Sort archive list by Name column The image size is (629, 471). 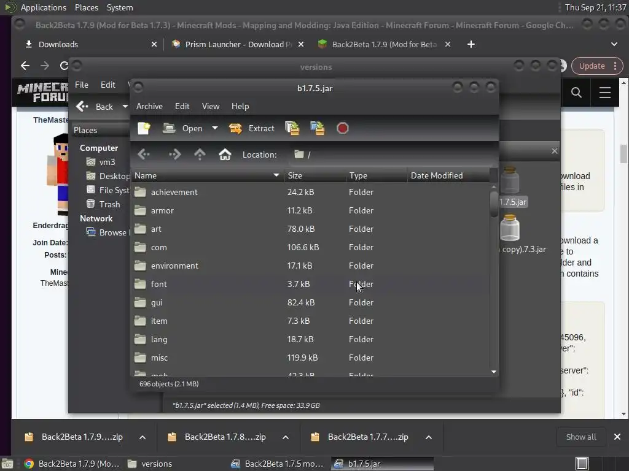[208, 175]
